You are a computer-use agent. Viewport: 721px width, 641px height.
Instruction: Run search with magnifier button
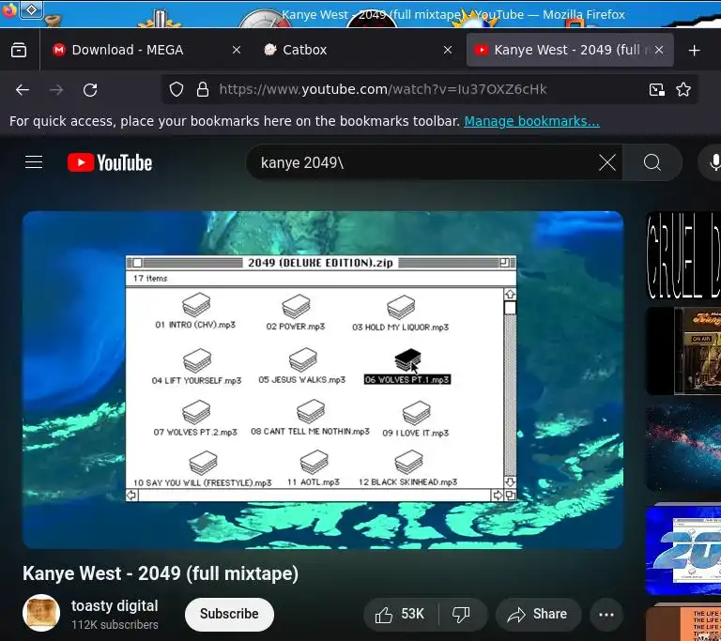pyautogui.click(x=652, y=162)
